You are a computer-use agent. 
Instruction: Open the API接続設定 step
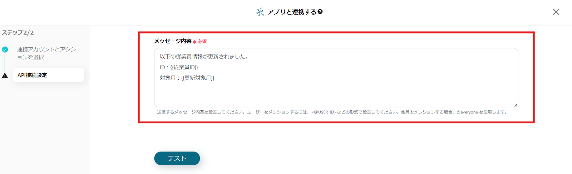point(48,75)
